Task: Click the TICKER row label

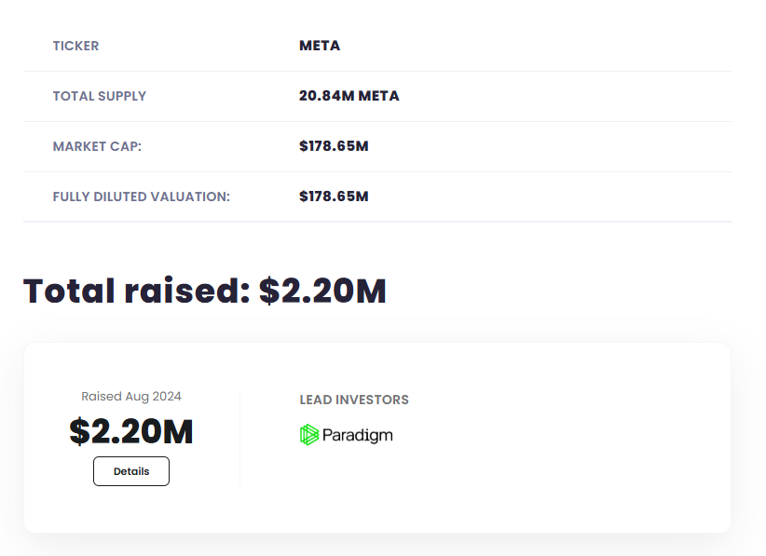Action: pos(75,46)
